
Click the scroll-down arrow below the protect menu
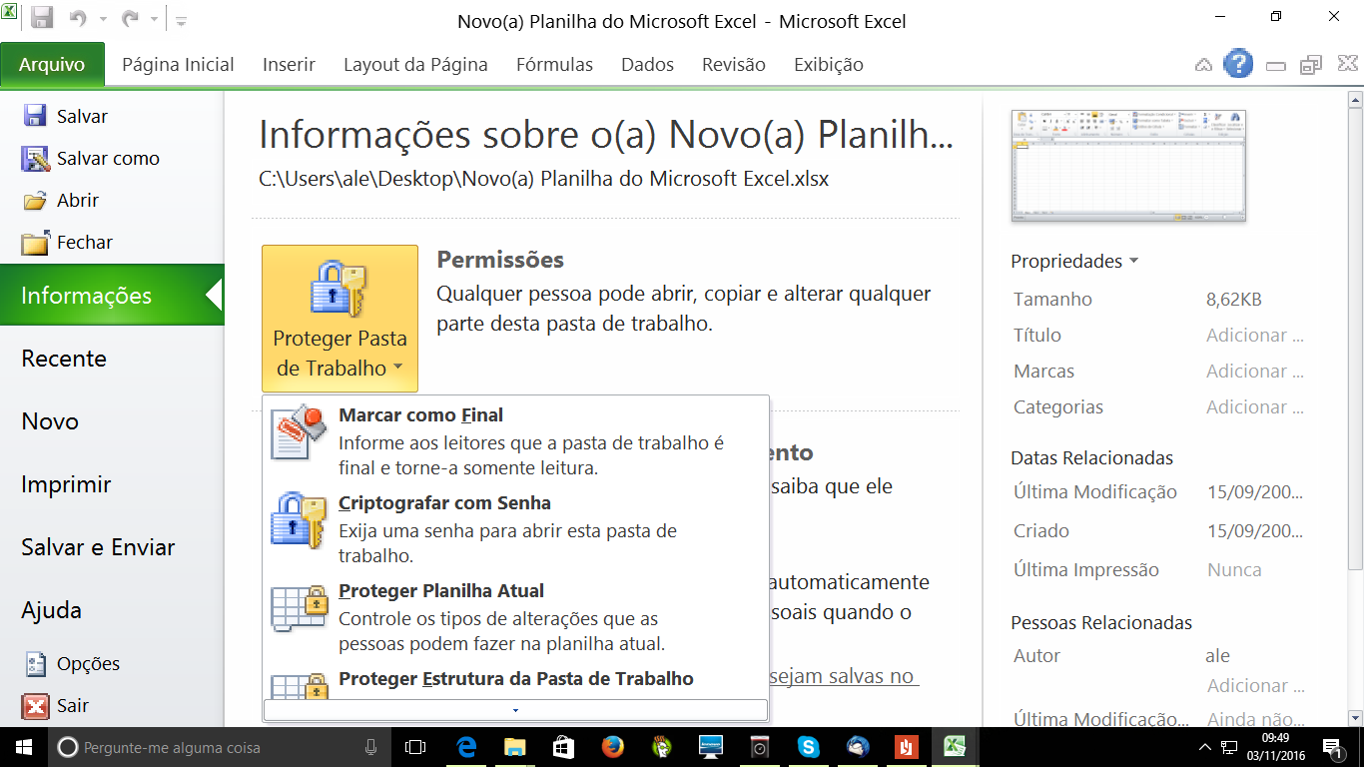point(515,710)
